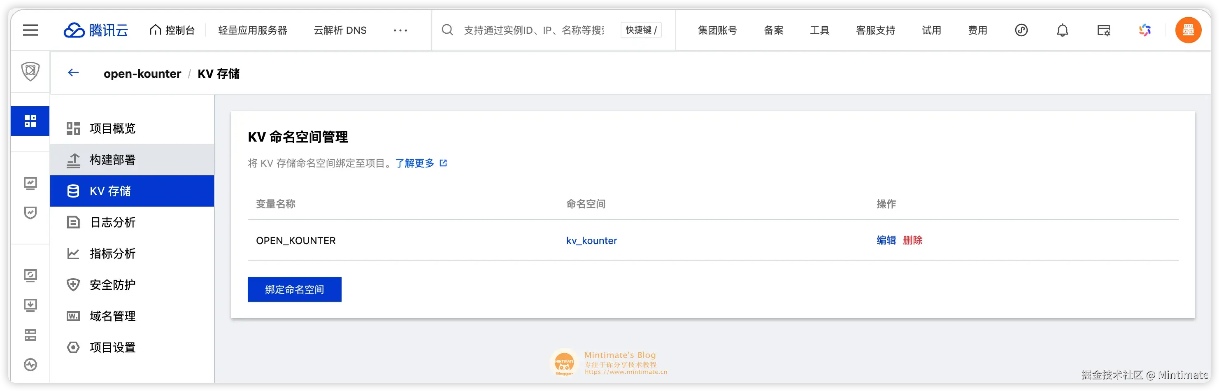Click the colorful spiral icon near the avatar
1219x391 pixels.
tap(1145, 30)
